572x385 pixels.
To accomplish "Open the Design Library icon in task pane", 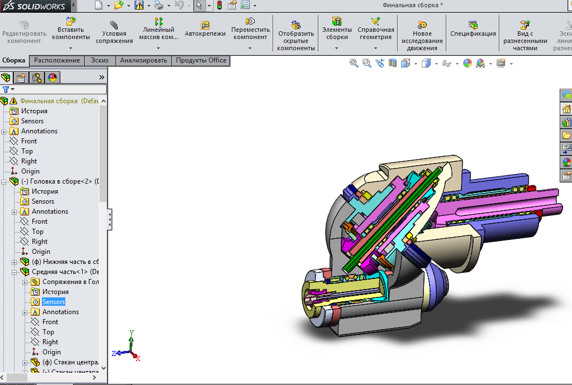I will pyautogui.click(x=566, y=122).
